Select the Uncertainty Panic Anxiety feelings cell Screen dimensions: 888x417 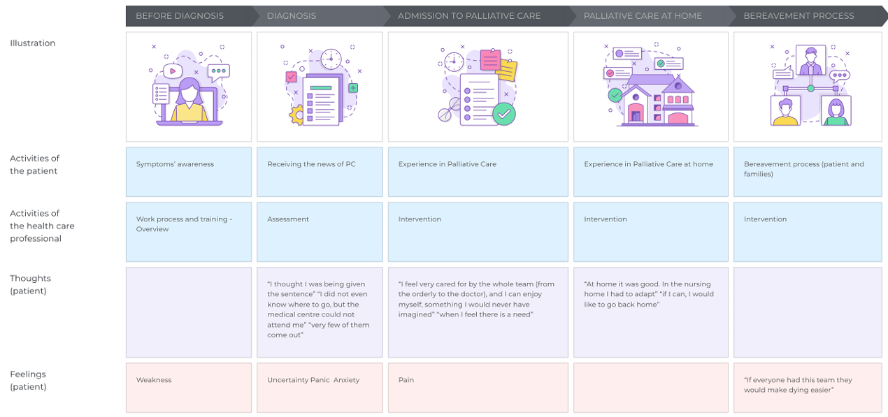click(x=320, y=388)
